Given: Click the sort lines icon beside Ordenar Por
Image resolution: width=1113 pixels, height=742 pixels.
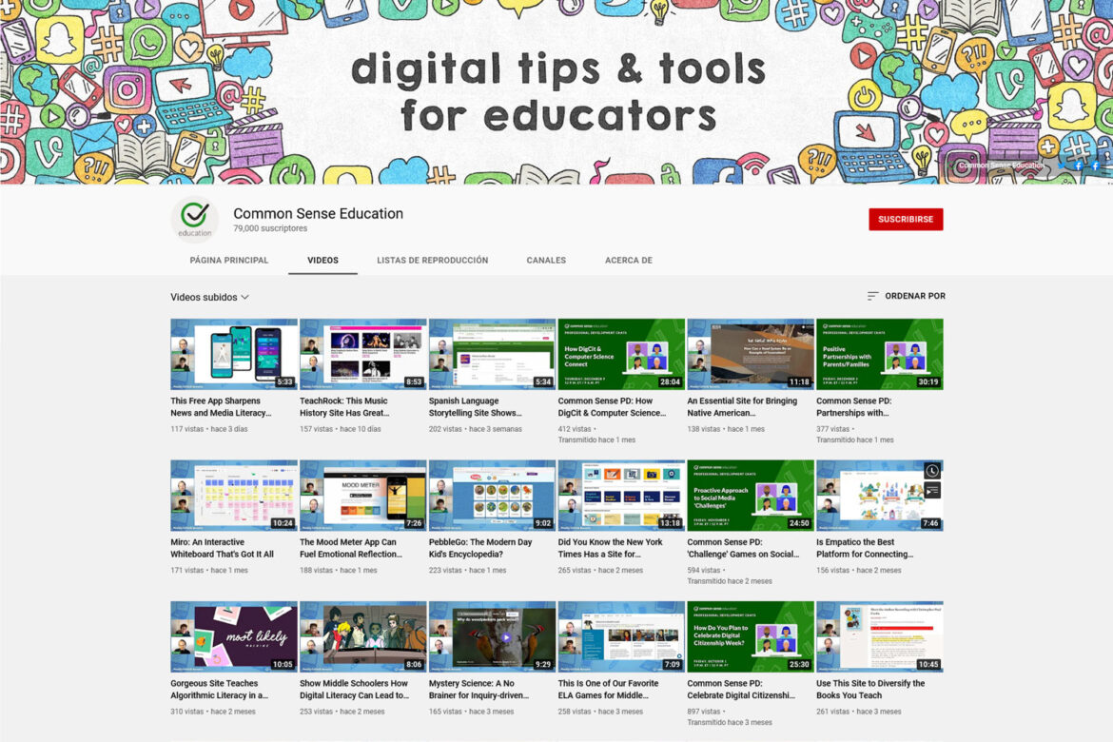Looking at the screenshot, I should [872, 296].
